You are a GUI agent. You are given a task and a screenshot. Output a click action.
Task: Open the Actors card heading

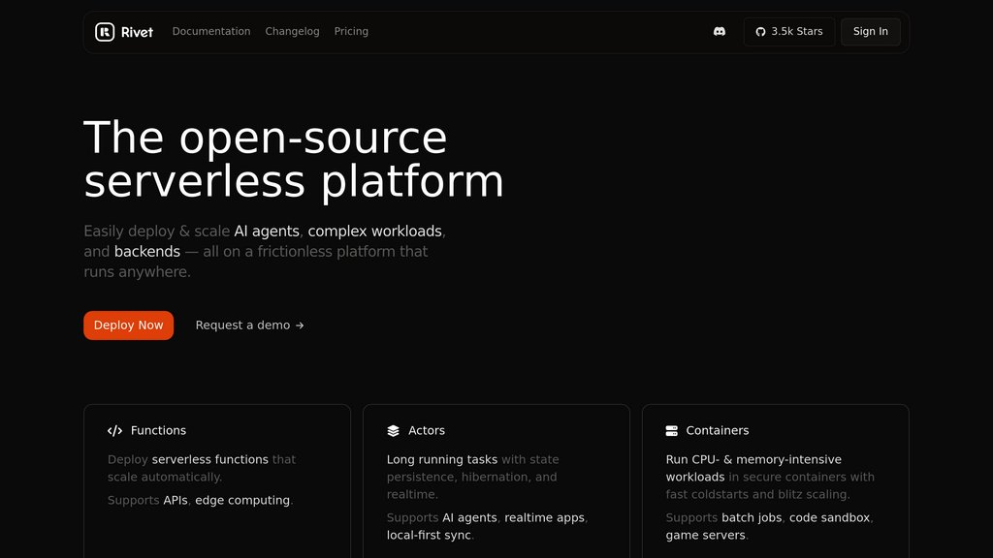pyautogui.click(x=427, y=430)
